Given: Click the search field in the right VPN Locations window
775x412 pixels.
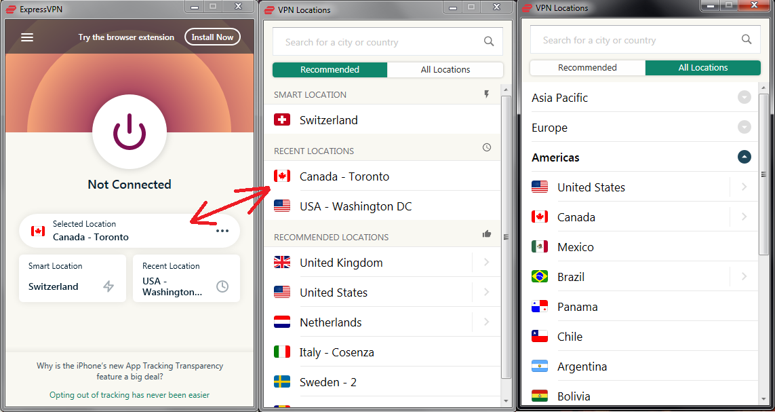Looking at the screenshot, I should tap(645, 40).
